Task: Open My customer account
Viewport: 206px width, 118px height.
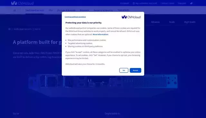Action: [145, 3]
